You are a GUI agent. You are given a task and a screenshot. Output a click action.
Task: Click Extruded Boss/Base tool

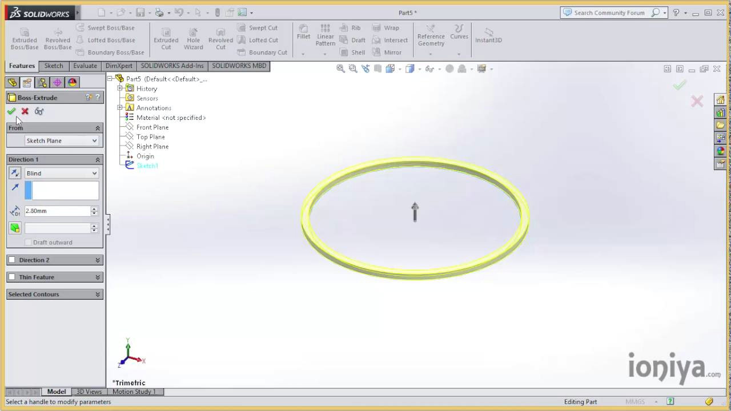tap(25, 39)
